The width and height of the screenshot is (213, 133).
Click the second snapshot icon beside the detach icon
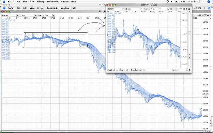coord(186,9)
